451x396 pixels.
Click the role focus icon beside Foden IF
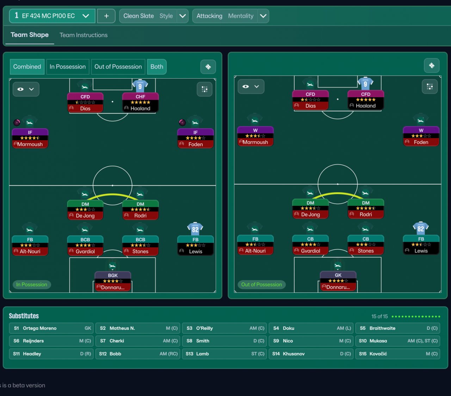[182, 122]
